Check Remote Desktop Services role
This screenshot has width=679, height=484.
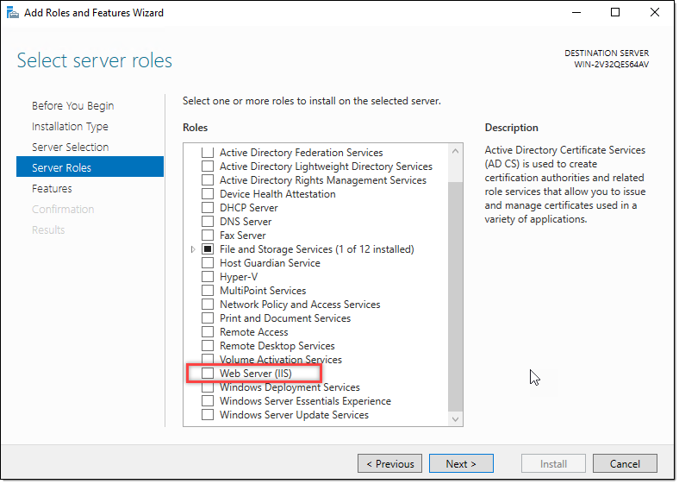point(207,346)
